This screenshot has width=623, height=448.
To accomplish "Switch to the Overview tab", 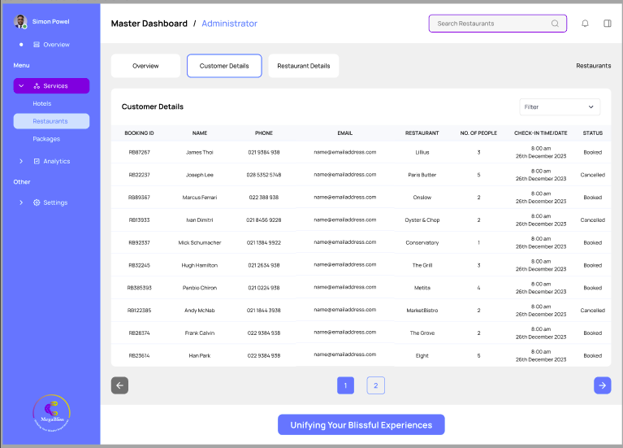I will click(145, 66).
